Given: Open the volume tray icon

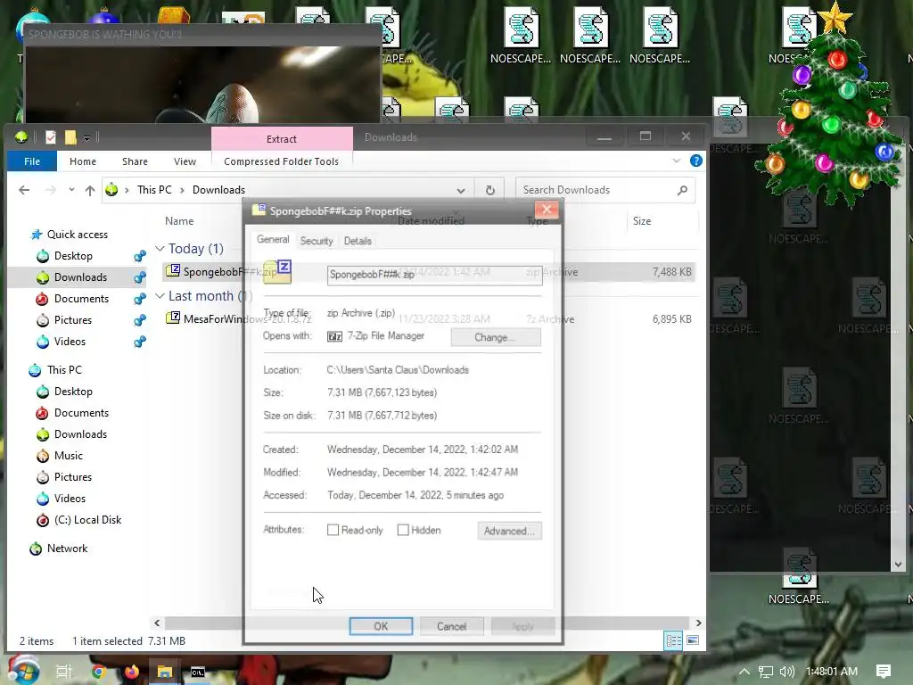Looking at the screenshot, I should coord(786,672).
